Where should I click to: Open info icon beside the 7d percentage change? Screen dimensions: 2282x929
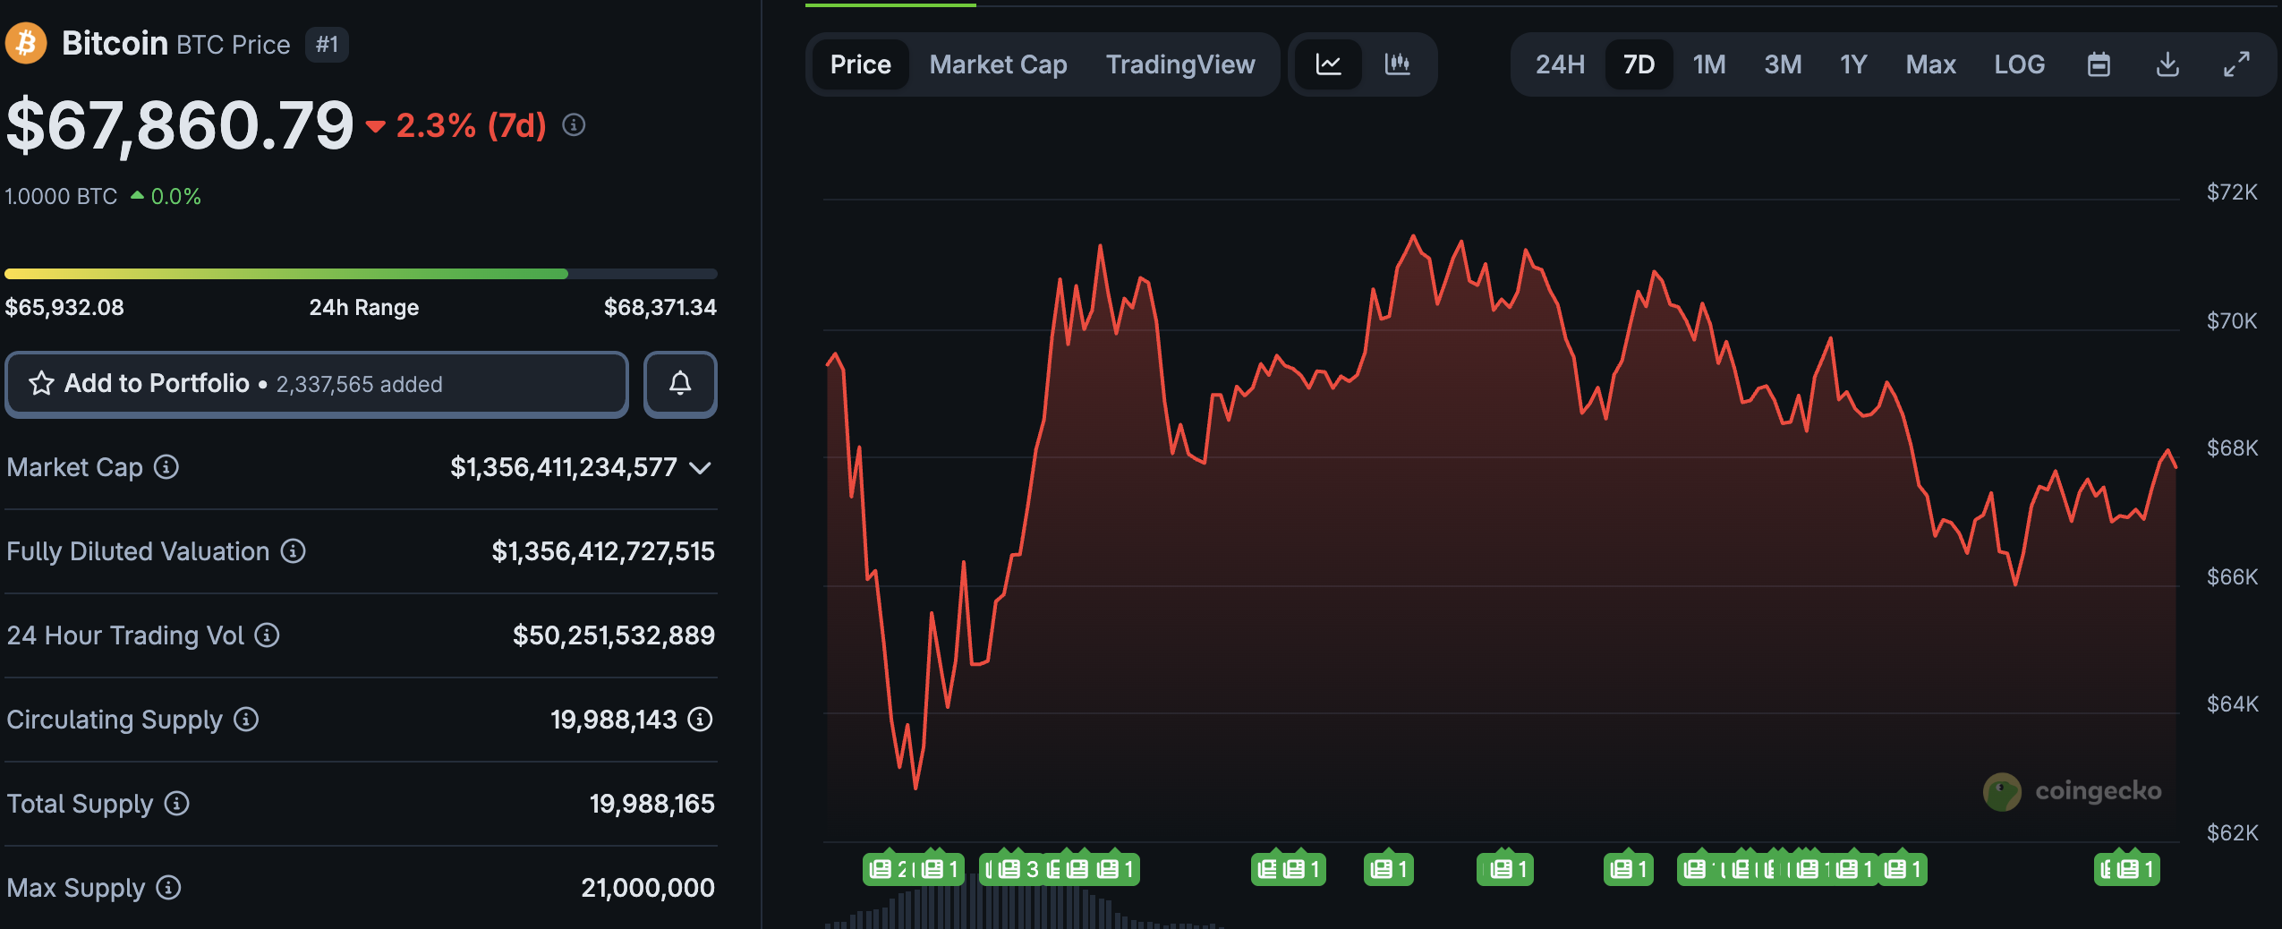tap(574, 125)
